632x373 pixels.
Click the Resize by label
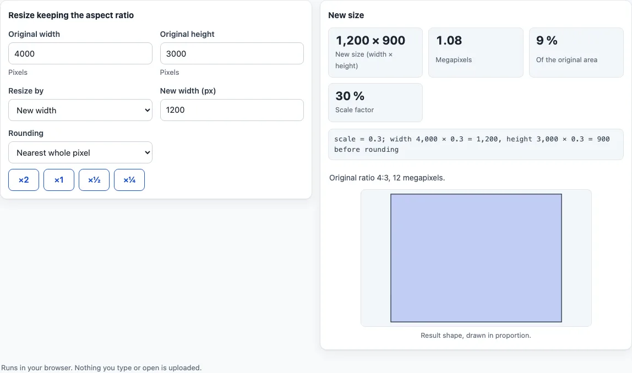pyautogui.click(x=26, y=91)
